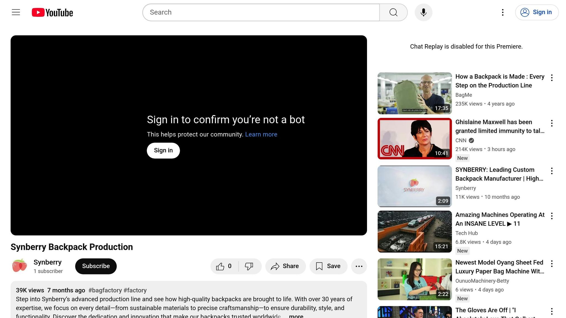
Task: Click Sign in button in header
Action: click(x=537, y=12)
